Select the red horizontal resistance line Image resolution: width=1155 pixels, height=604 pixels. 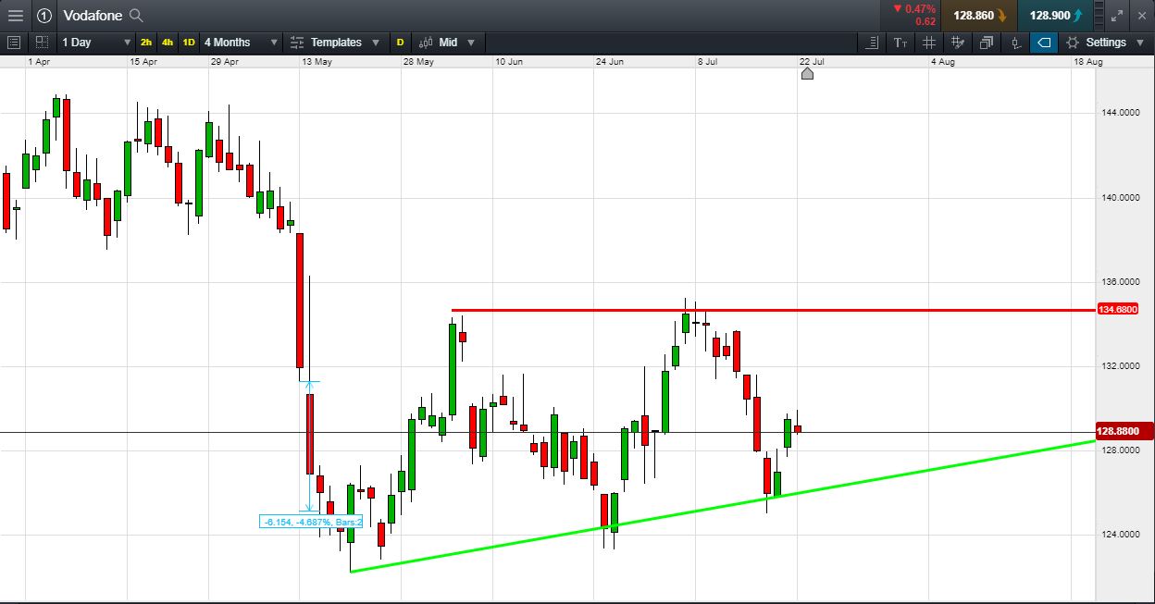coord(773,310)
